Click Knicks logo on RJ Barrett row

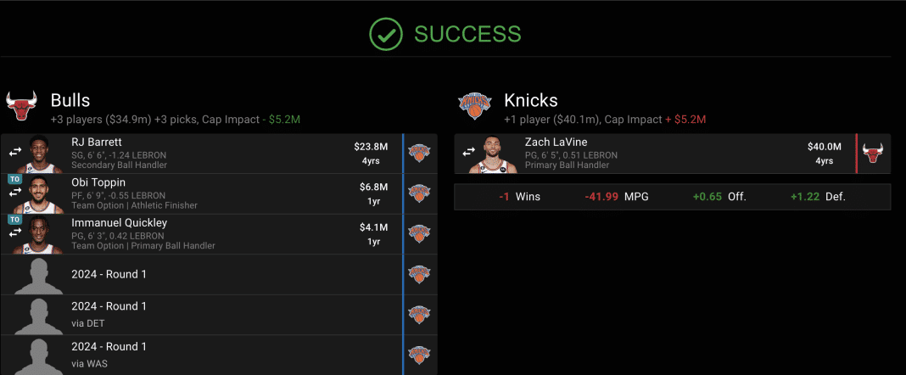coord(420,153)
